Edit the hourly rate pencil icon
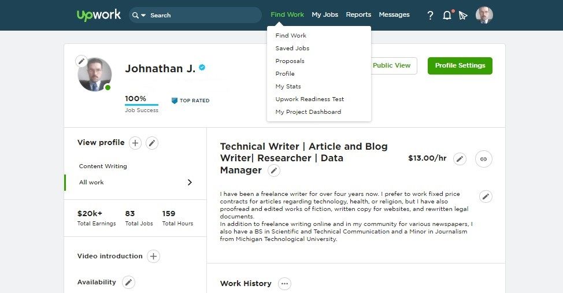The width and height of the screenshot is (563, 293). point(460,159)
